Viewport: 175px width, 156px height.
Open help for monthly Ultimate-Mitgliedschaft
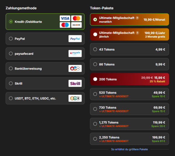(137, 18)
